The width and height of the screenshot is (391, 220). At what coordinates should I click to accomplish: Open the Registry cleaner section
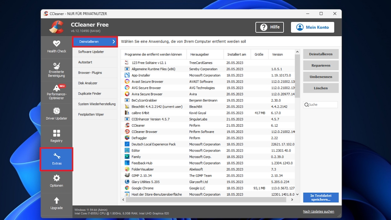tap(57, 136)
